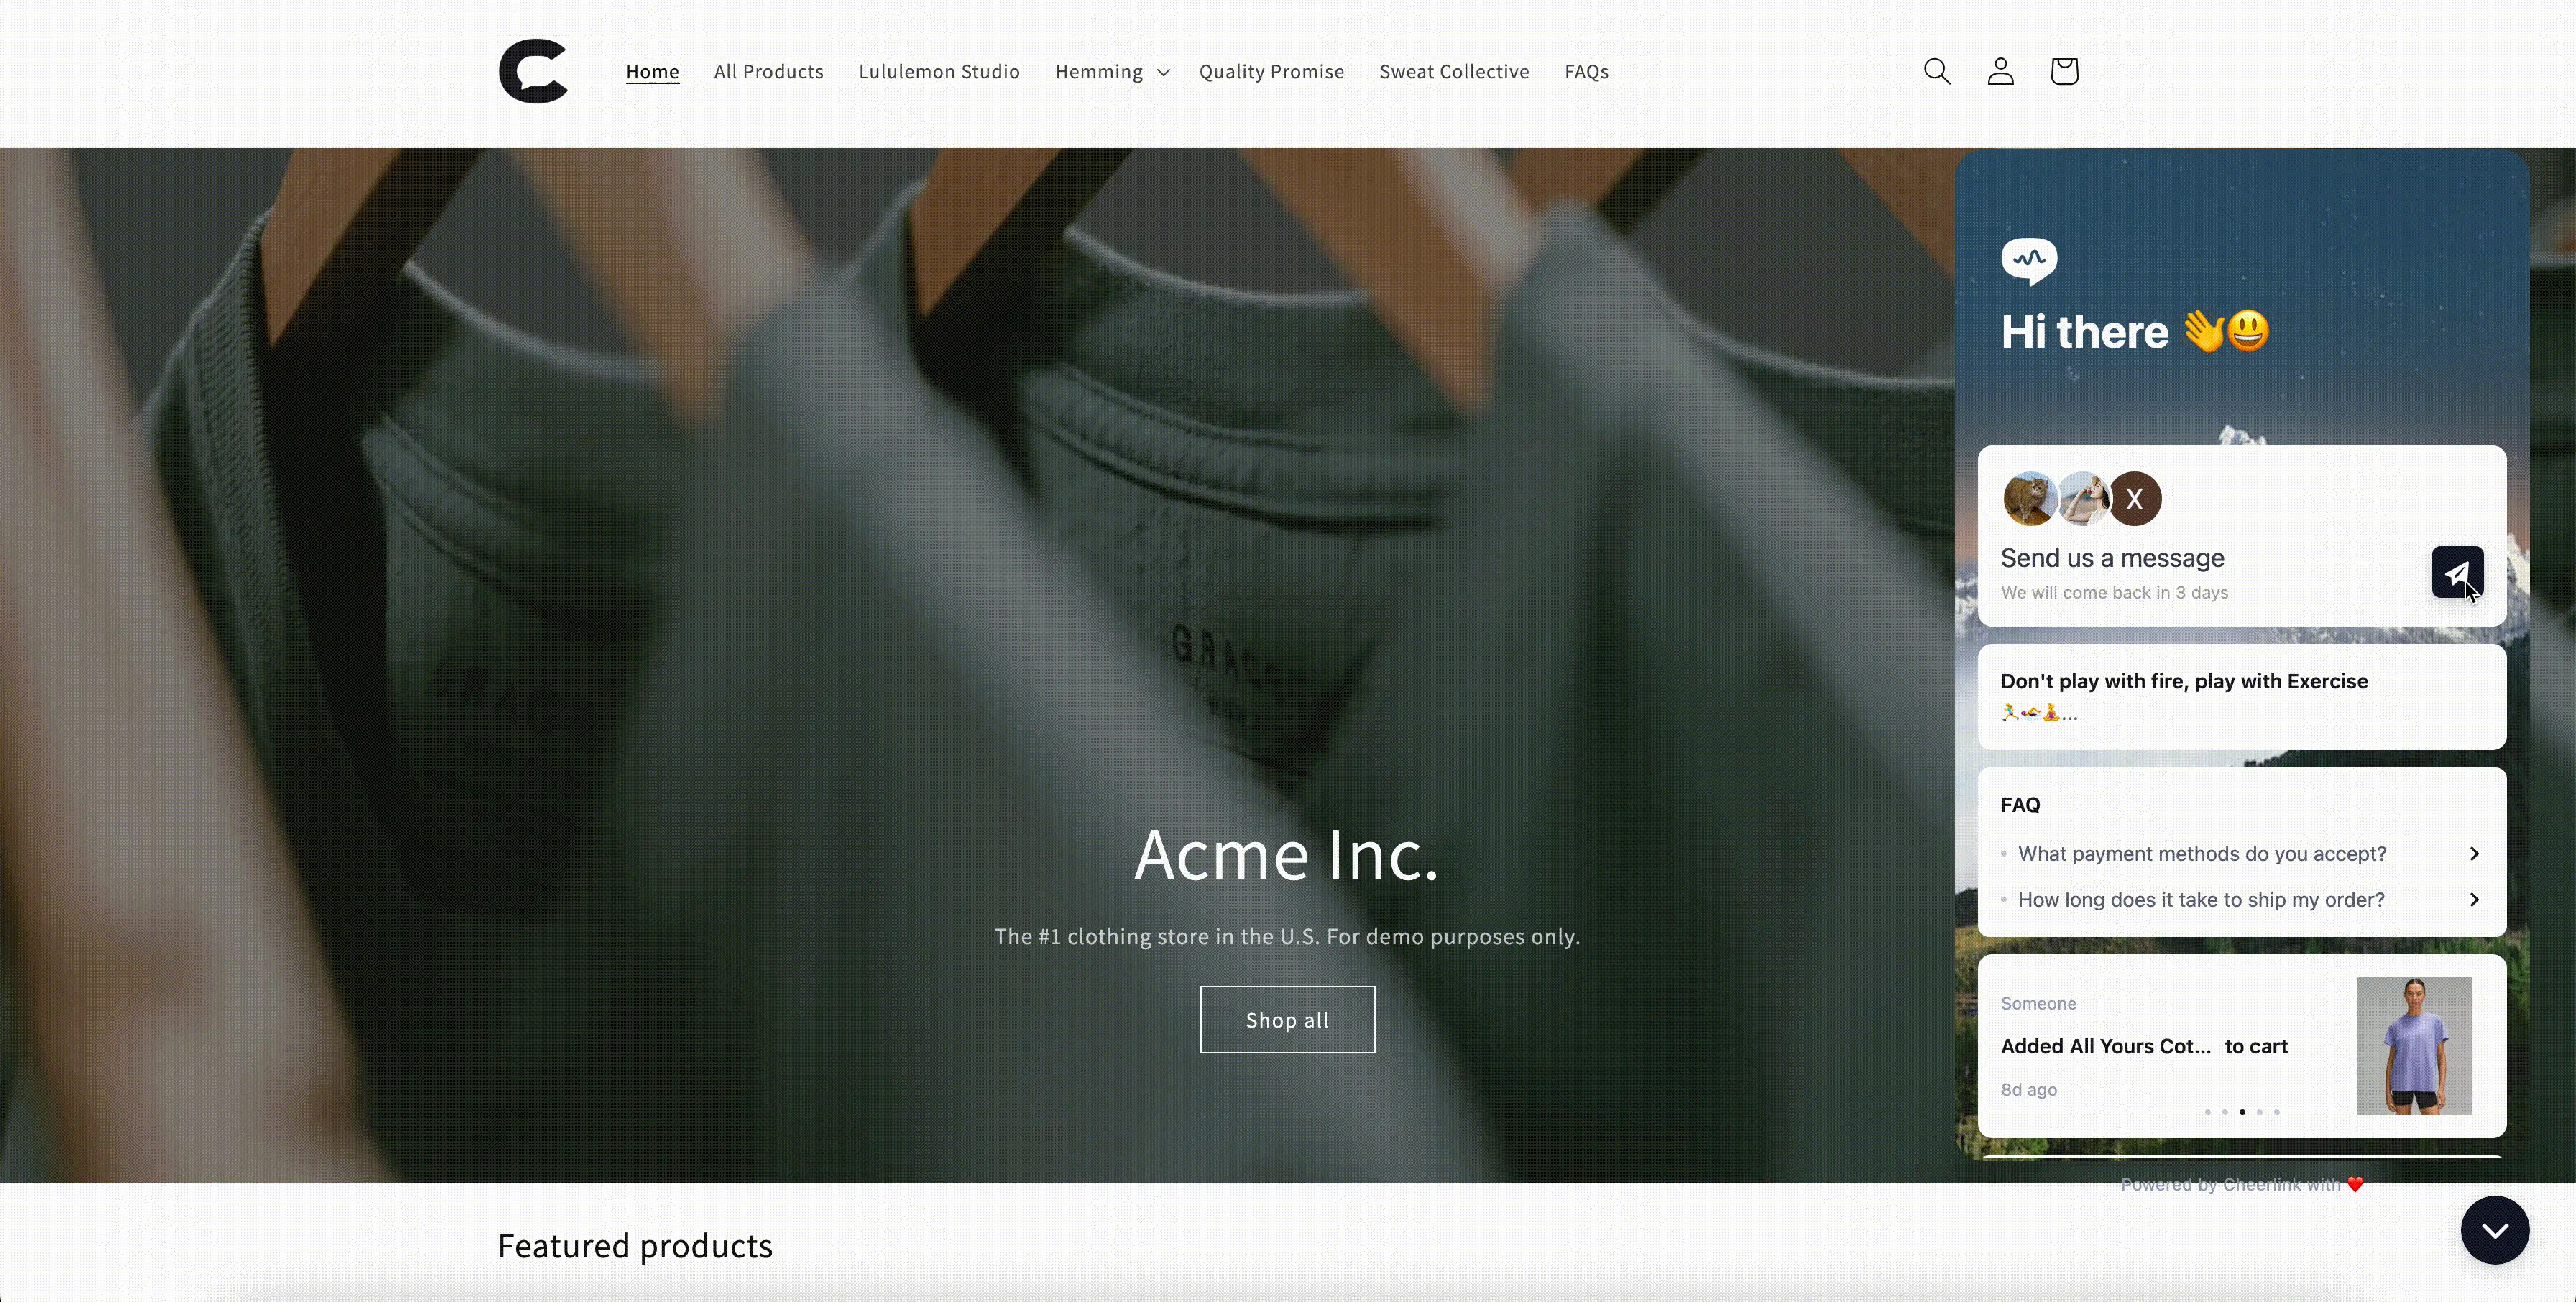Click the Shop all button
2576x1302 pixels.
click(1287, 1020)
